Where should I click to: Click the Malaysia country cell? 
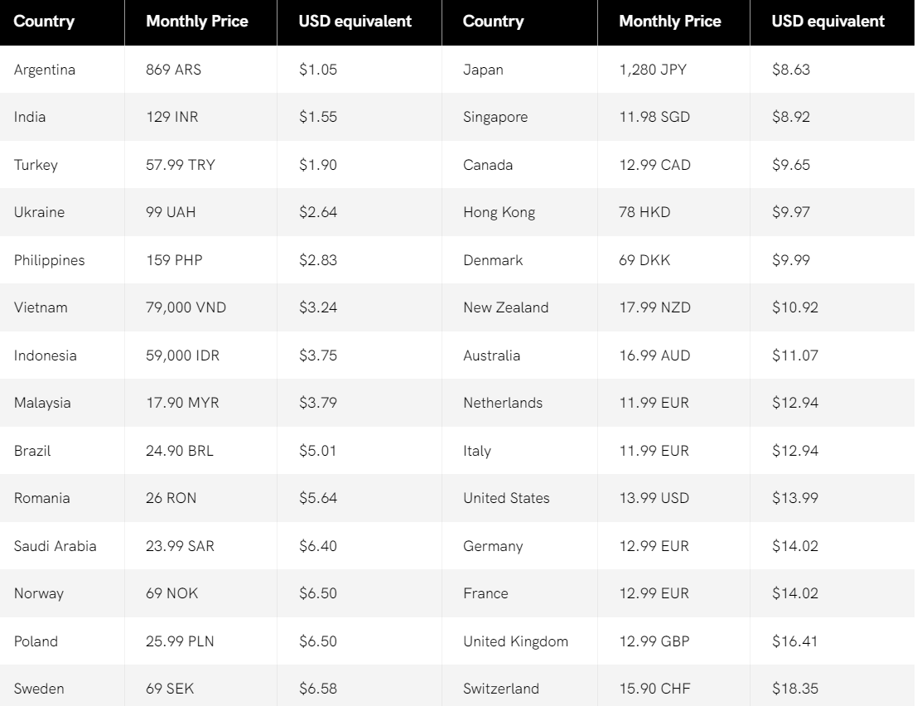[x=62, y=403]
